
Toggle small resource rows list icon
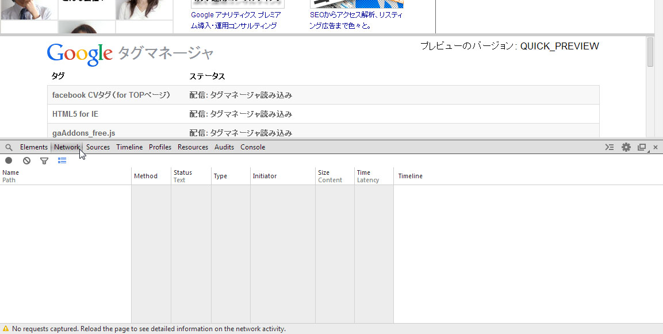(x=62, y=160)
